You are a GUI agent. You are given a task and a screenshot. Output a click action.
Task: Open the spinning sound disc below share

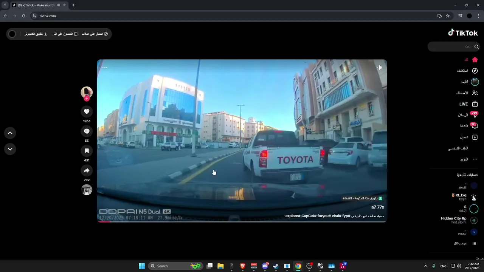coord(87,190)
